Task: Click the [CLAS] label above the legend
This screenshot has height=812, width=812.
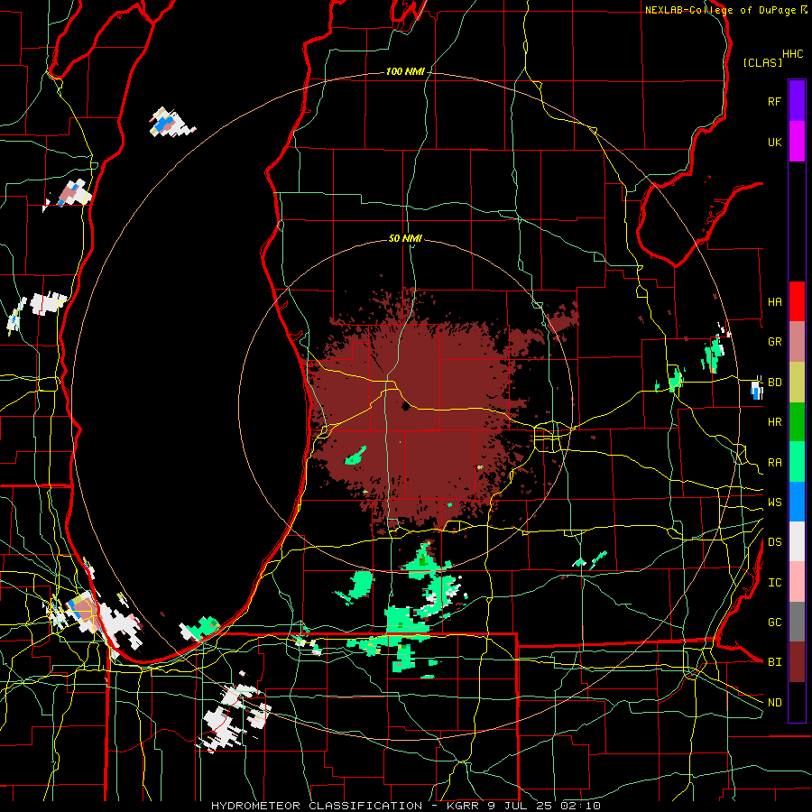Action: coord(762,62)
